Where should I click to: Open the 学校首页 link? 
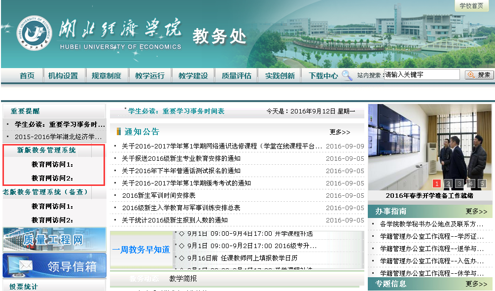pos(471,6)
